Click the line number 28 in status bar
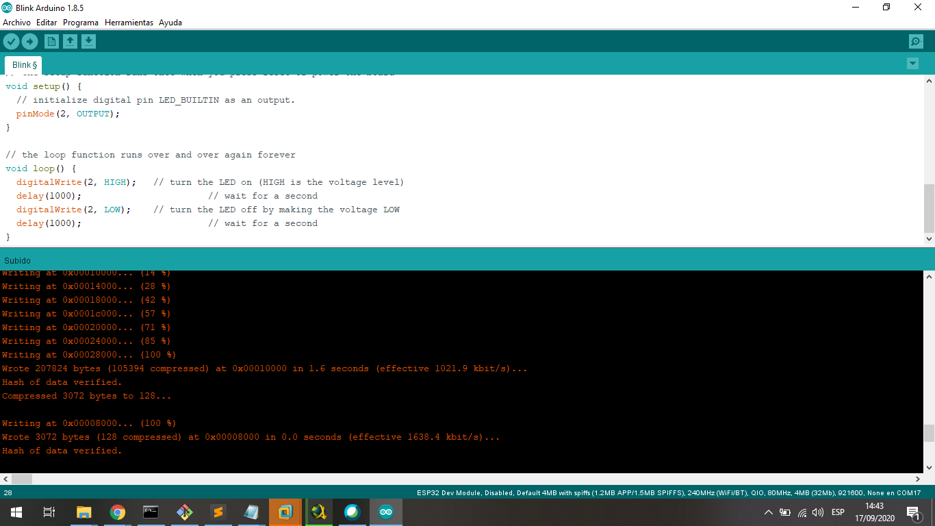This screenshot has height=526, width=935. (8, 493)
